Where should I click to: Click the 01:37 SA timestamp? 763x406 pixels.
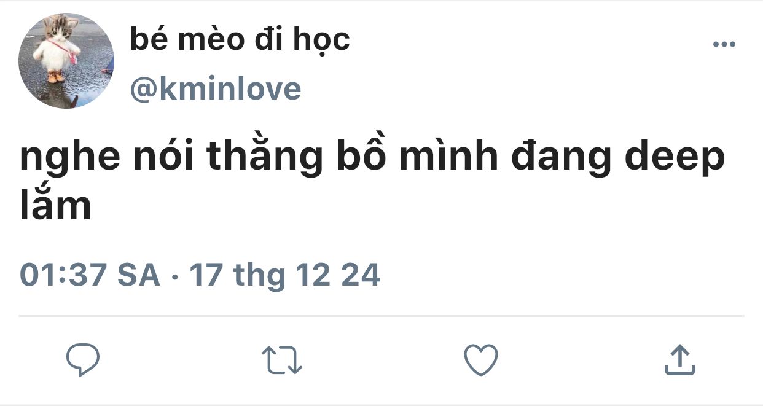[90, 275]
